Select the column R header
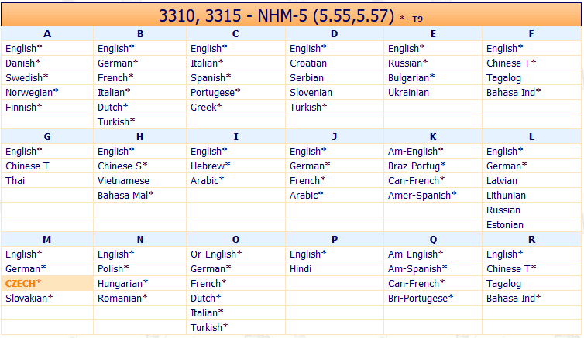584x338 pixels. (531, 240)
